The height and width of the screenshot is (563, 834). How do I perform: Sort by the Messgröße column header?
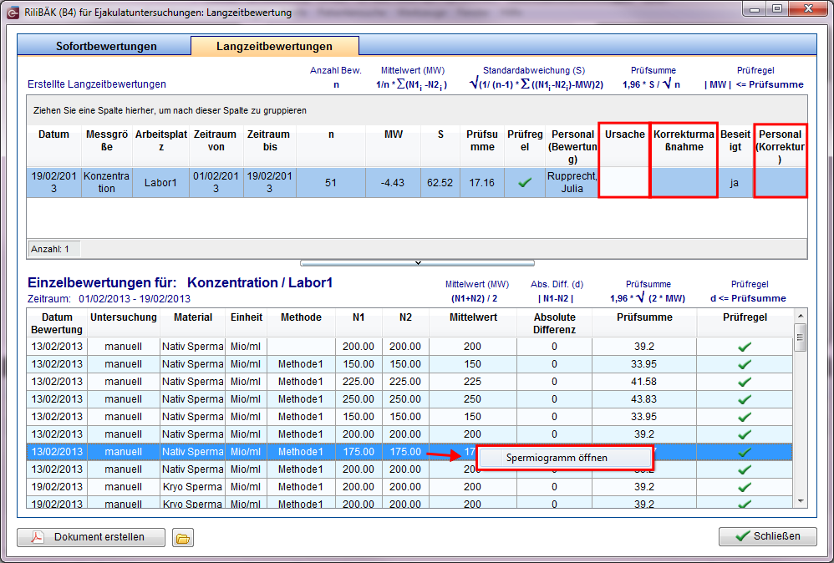(107, 146)
